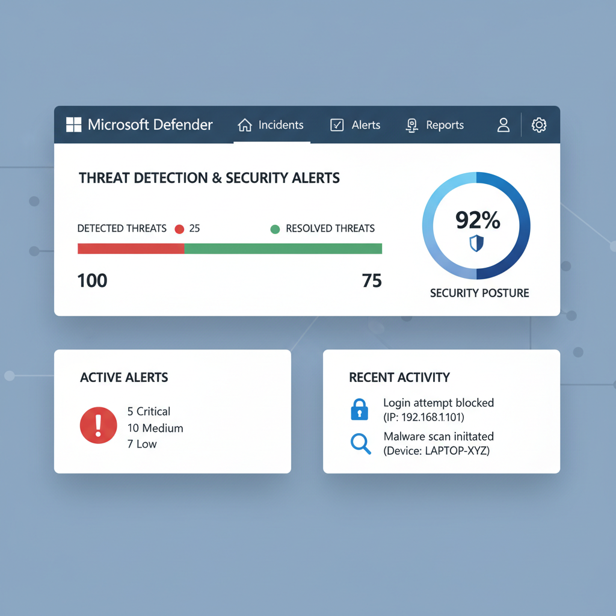Click the checkmark icon beside Alerts
This screenshot has height=616, width=616.
(x=337, y=125)
